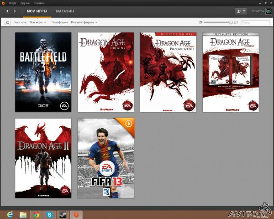Open Google Chrome from the taskbar
The image size is (274, 219).
coord(37,215)
